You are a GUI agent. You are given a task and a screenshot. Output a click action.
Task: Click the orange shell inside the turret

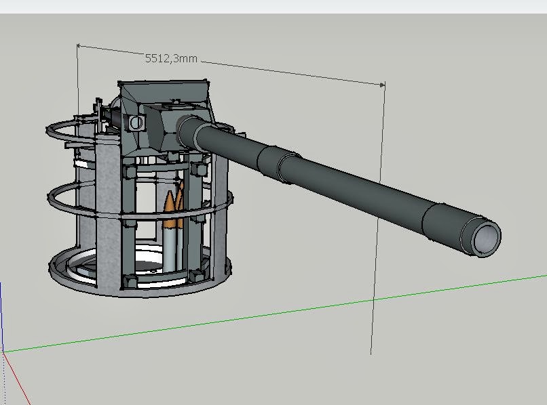pos(170,209)
